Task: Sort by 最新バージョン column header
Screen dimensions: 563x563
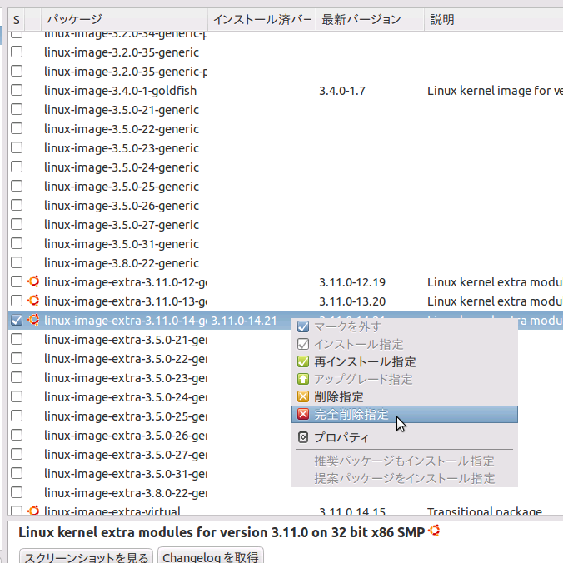Action: pyautogui.click(x=370, y=19)
